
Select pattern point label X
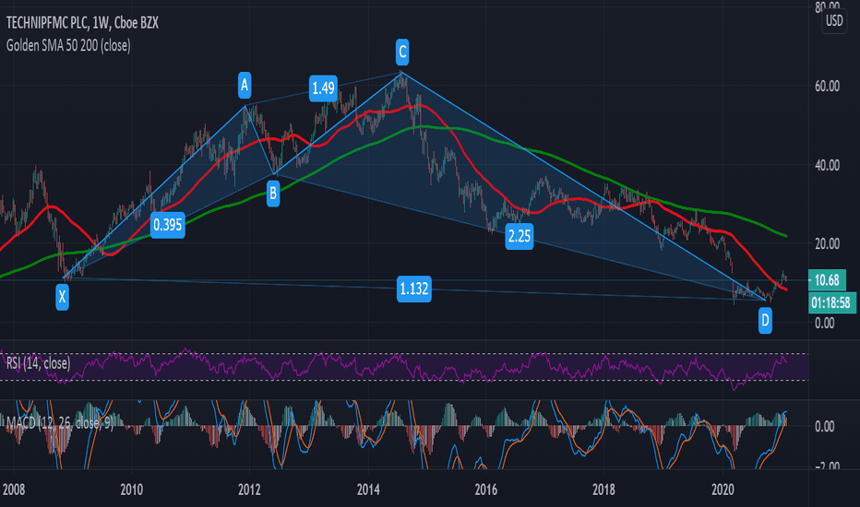pyautogui.click(x=62, y=297)
